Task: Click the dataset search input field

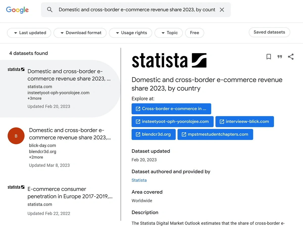Action: [x=137, y=10]
